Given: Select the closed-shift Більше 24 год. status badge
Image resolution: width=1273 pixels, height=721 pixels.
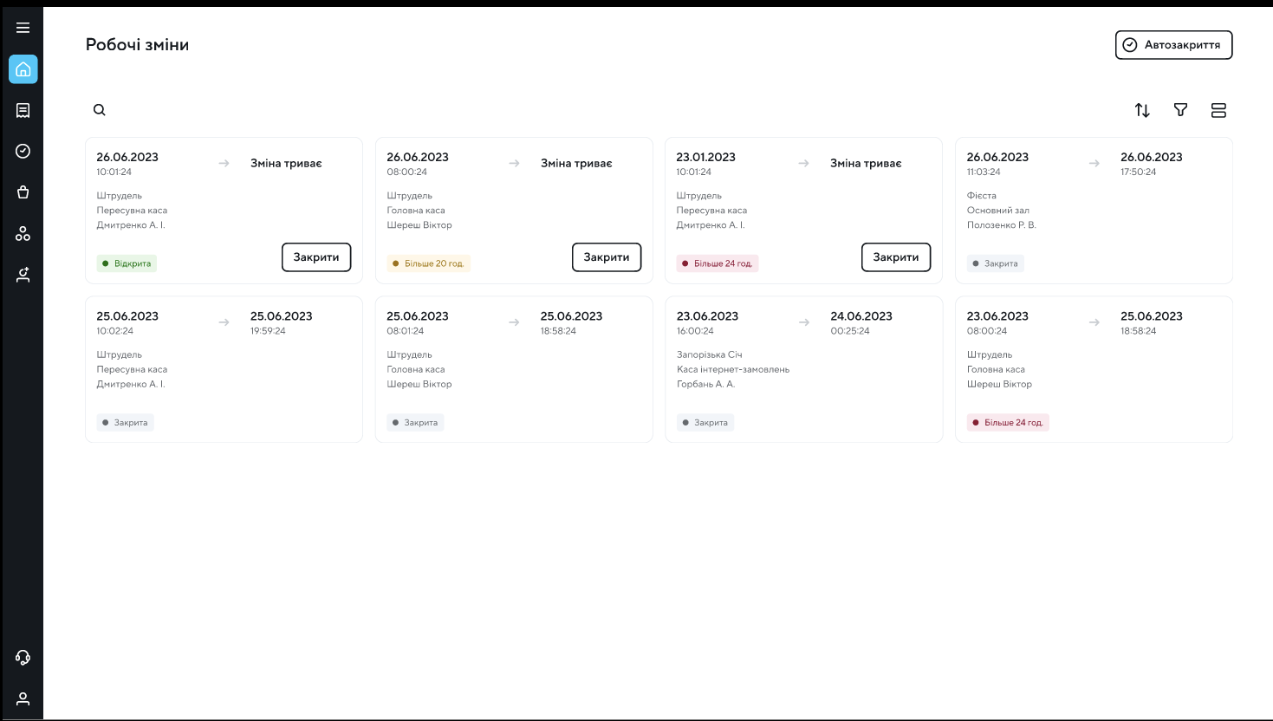Looking at the screenshot, I should coord(1008,423).
